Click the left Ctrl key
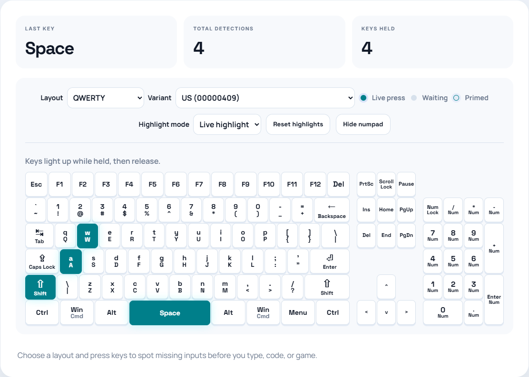This screenshot has width=529, height=377. coord(42,313)
